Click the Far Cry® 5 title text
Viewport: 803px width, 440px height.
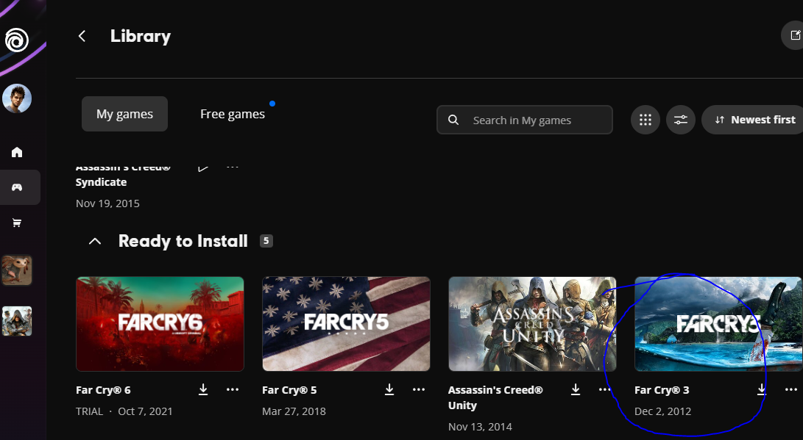click(289, 390)
